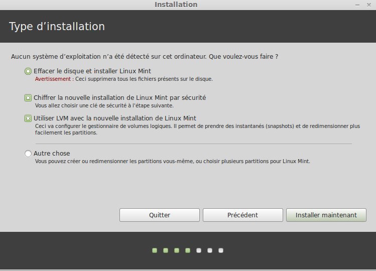The image size is (376, 271).
Task: Click the second green progress dot
Action: coord(166,250)
